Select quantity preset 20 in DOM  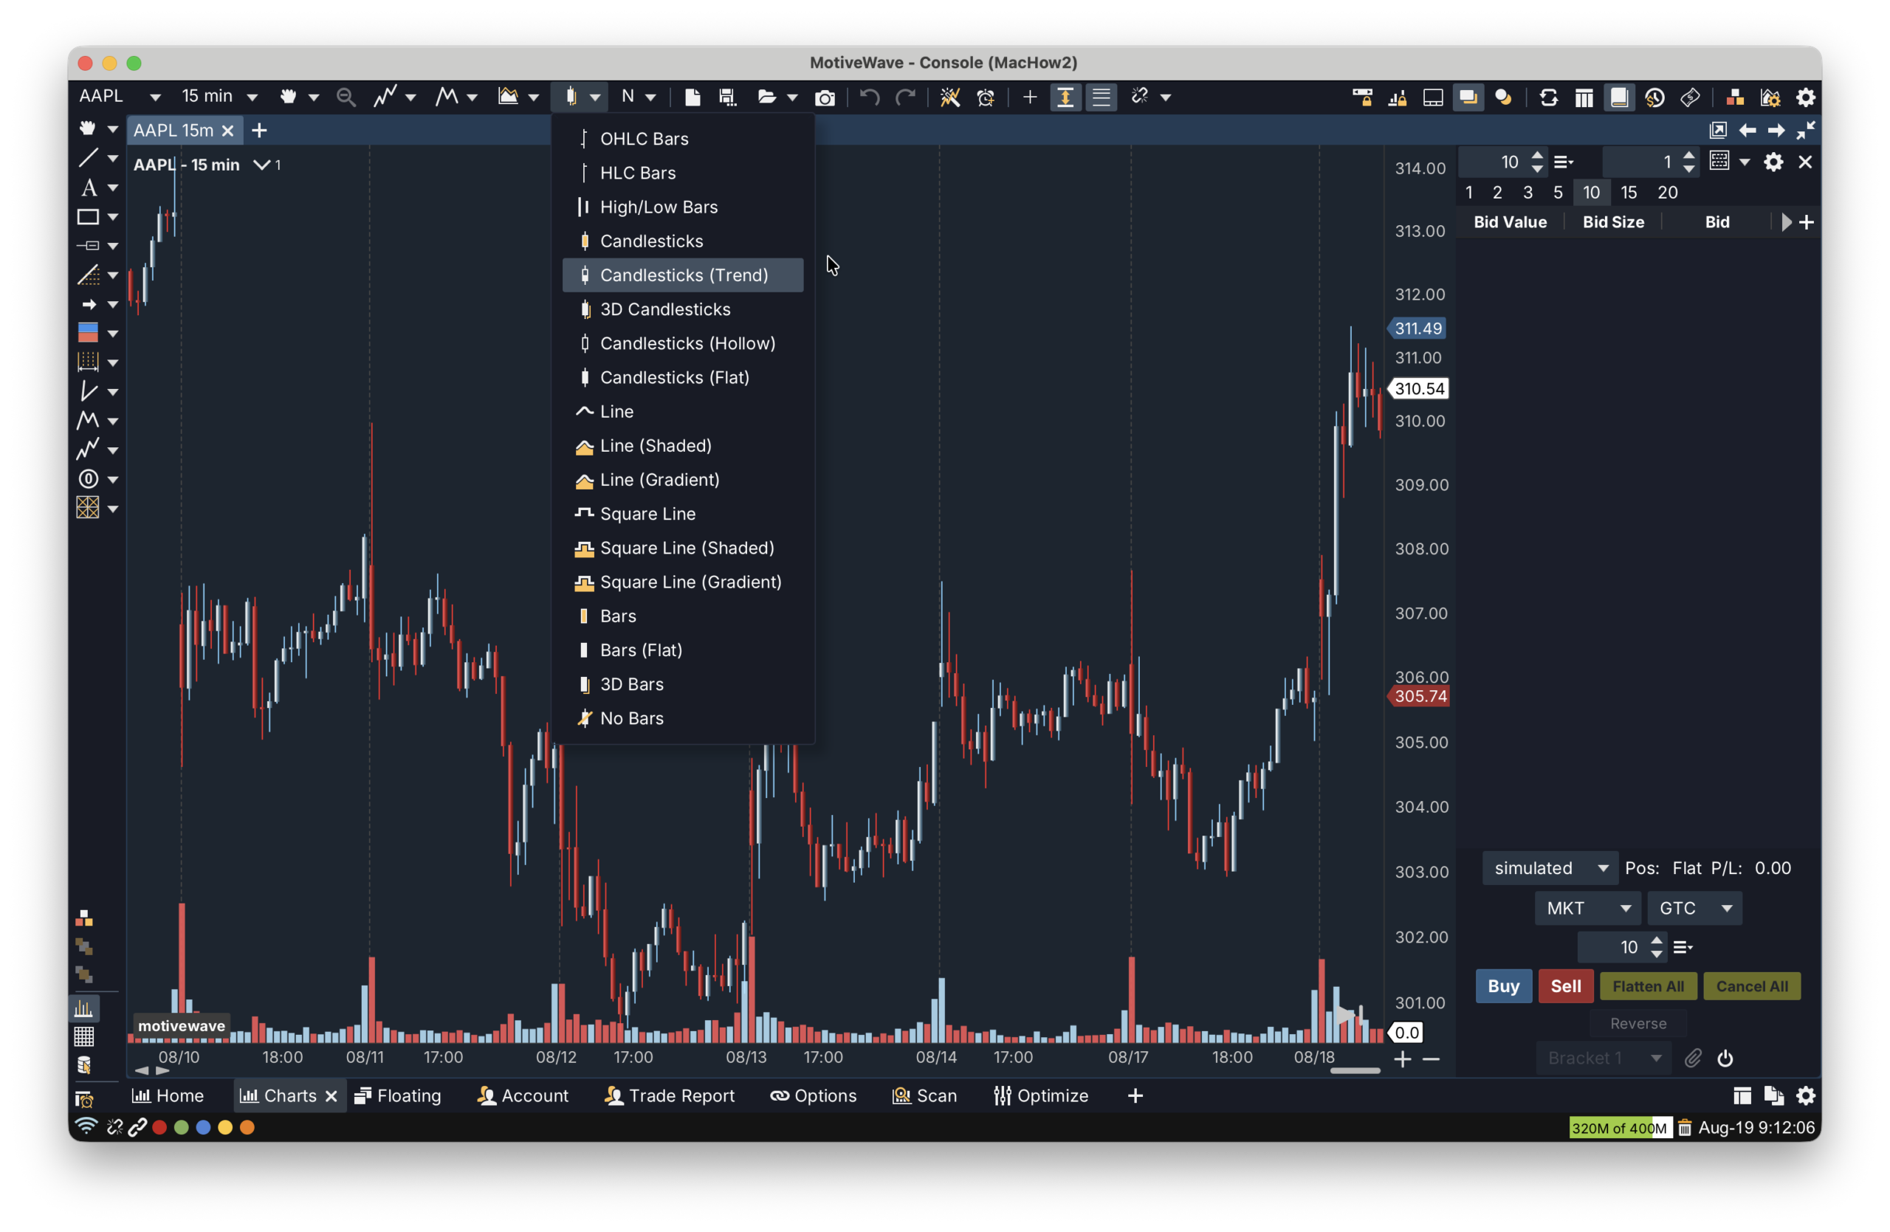[x=1668, y=192]
